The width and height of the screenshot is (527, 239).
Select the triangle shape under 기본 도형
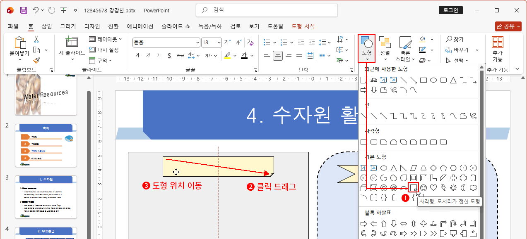pos(394,168)
